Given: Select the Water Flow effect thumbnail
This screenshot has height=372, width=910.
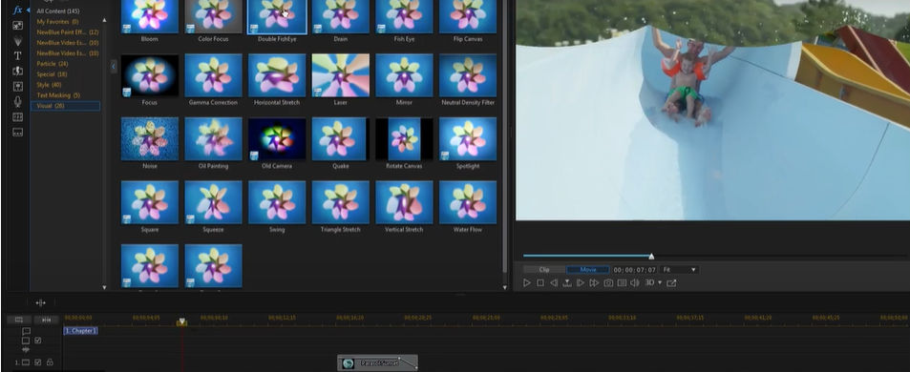Looking at the screenshot, I should pyautogui.click(x=468, y=202).
